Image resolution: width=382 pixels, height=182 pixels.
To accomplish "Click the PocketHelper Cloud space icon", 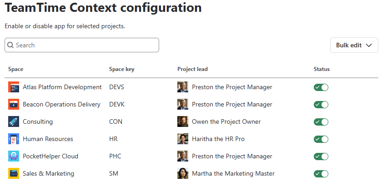I will click(14, 156).
